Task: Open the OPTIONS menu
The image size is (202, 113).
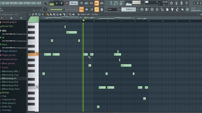Action: pyautogui.click(x=27, y=3)
